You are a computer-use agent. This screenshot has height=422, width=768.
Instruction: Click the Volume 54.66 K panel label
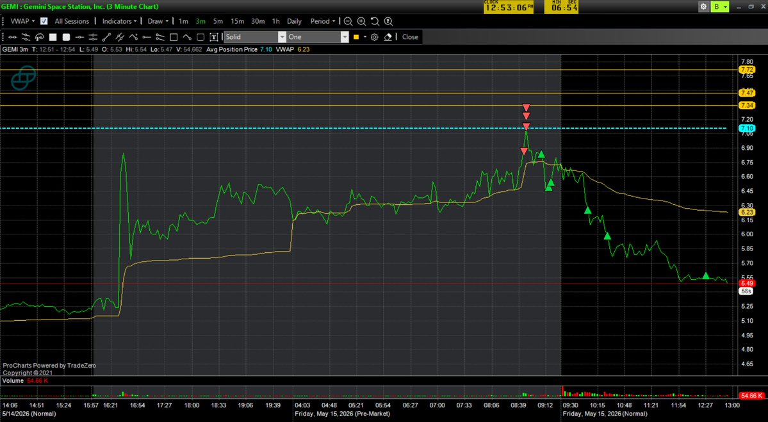tap(26, 381)
